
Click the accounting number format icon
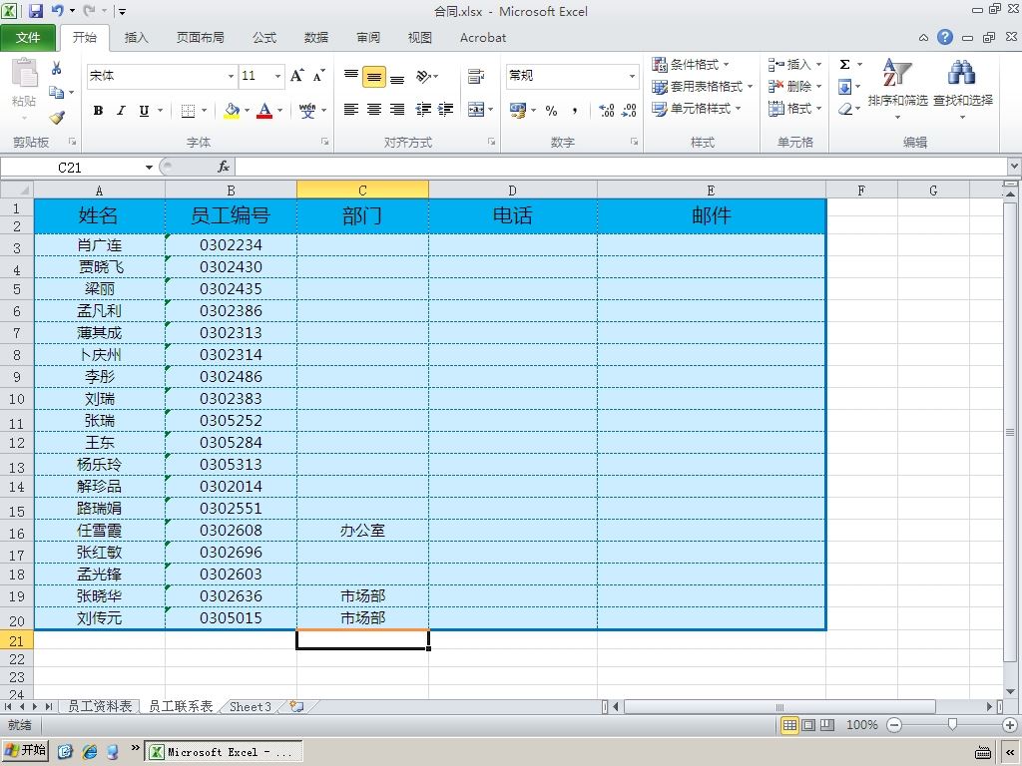tap(519, 110)
